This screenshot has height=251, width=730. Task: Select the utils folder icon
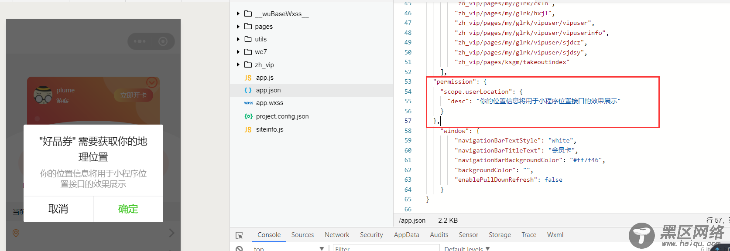248,39
